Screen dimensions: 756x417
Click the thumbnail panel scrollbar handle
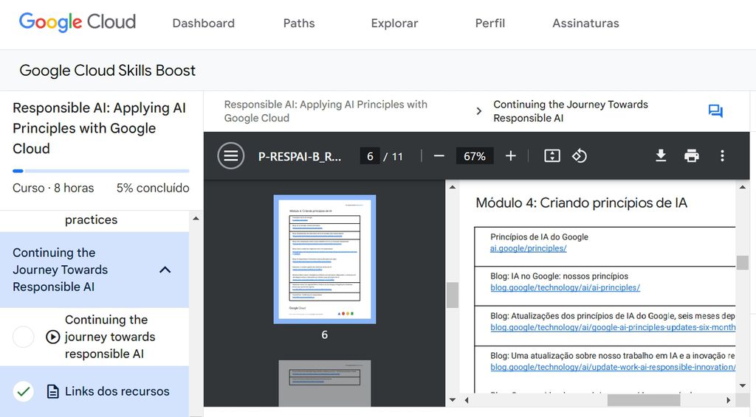pos(453,295)
